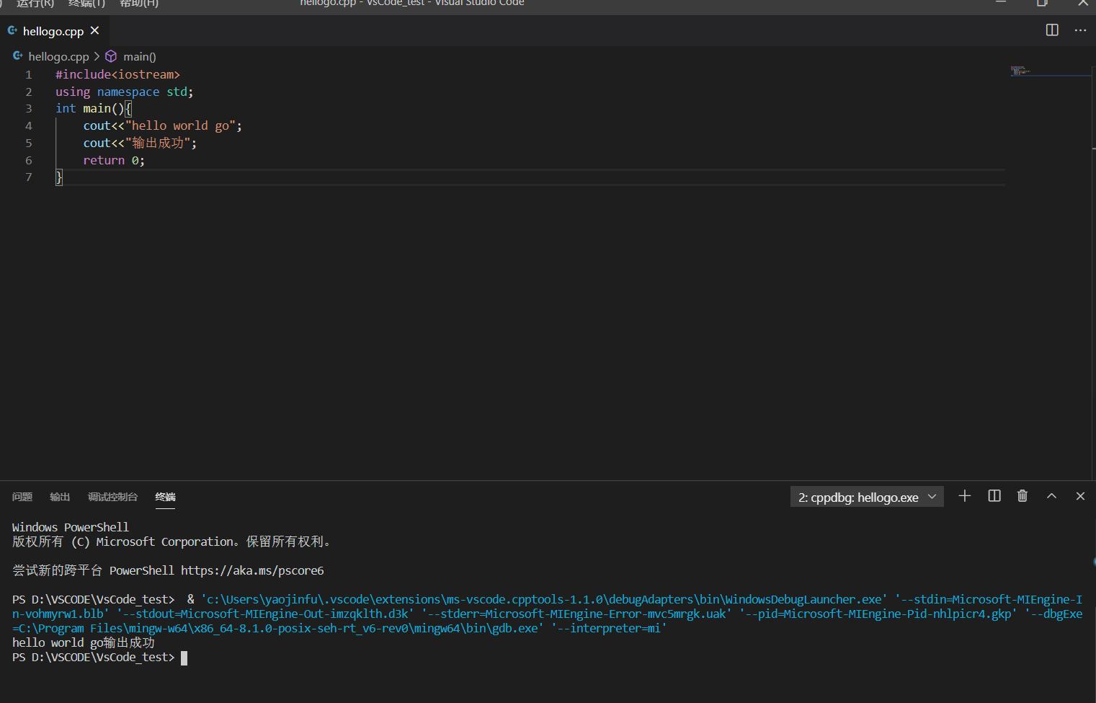Click the minimap code preview

tap(1022, 71)
